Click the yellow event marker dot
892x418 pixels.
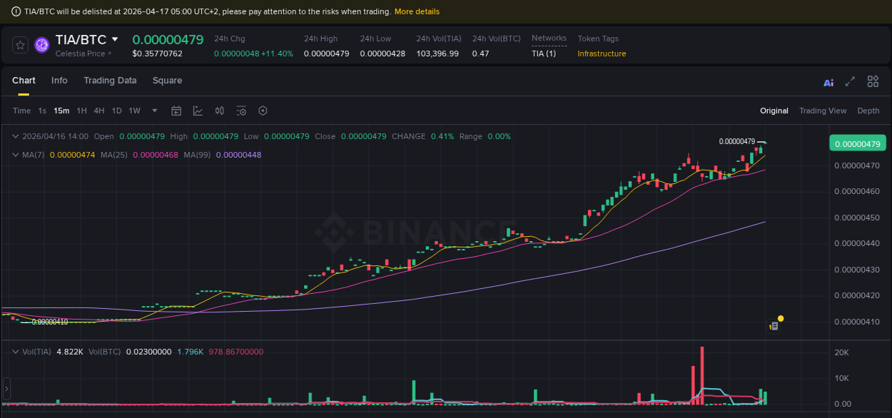click(781, 318)
